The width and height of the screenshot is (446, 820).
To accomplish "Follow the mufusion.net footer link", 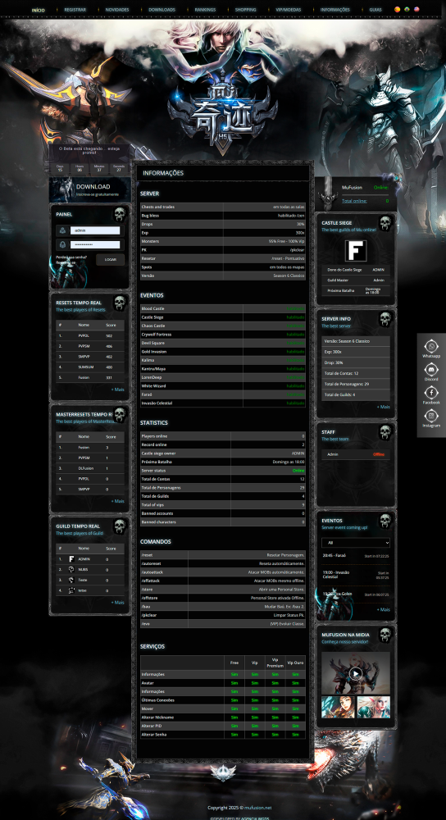I will tap(257, 808).
